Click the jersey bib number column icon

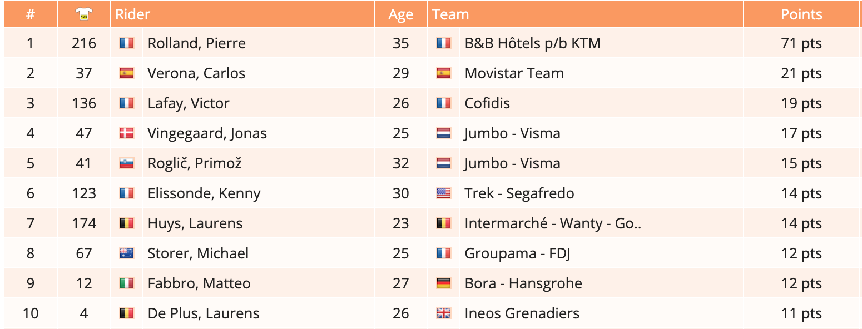click(x=84, y=15)
